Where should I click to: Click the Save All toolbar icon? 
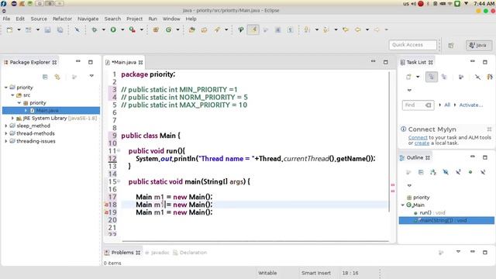(x=60, y=29)
